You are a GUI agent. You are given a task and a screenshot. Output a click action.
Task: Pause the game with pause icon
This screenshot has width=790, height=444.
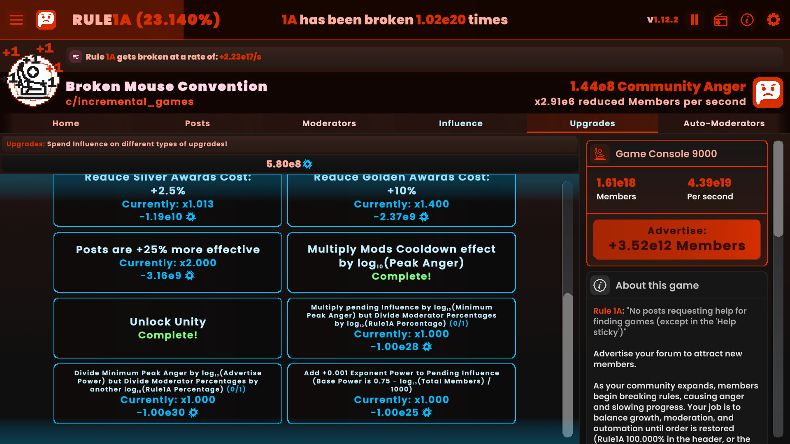(695, 20)
